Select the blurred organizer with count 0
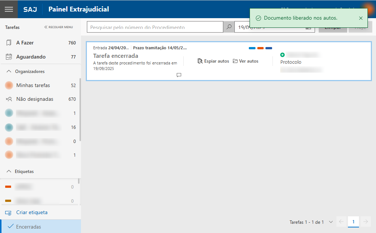This screenshot has width=376, height=233. (41, 141)
